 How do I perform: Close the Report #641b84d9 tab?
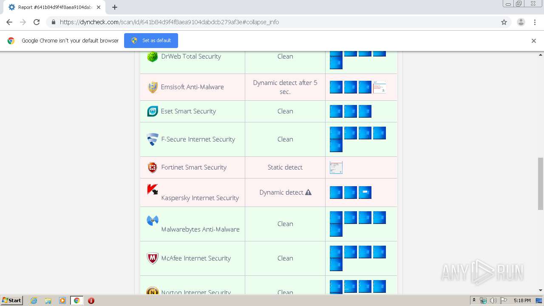(99, 7)
